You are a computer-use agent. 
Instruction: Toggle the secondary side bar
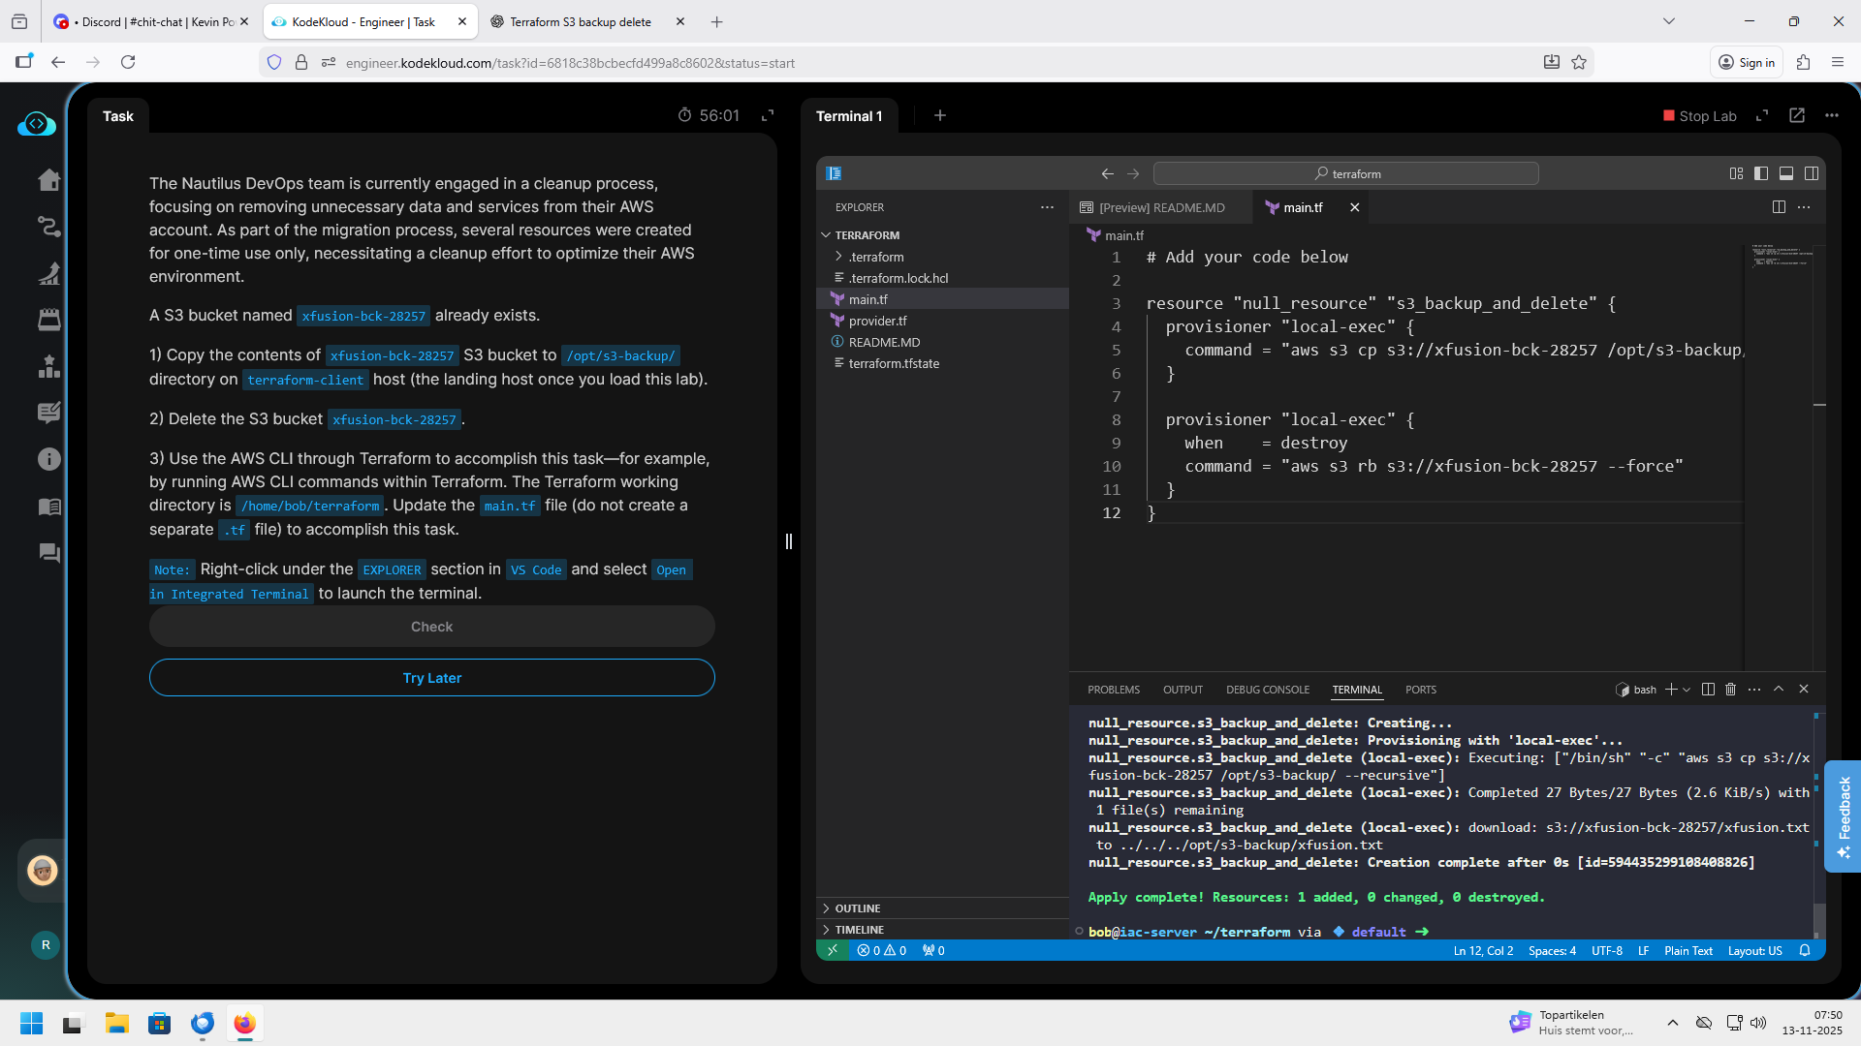pos(1812,173)
